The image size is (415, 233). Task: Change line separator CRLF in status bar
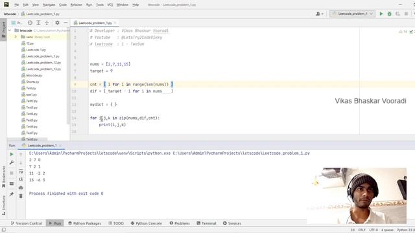[362, 230]
